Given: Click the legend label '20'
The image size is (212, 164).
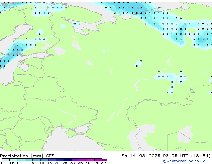Looking at the screenshot, I should 57,163.
